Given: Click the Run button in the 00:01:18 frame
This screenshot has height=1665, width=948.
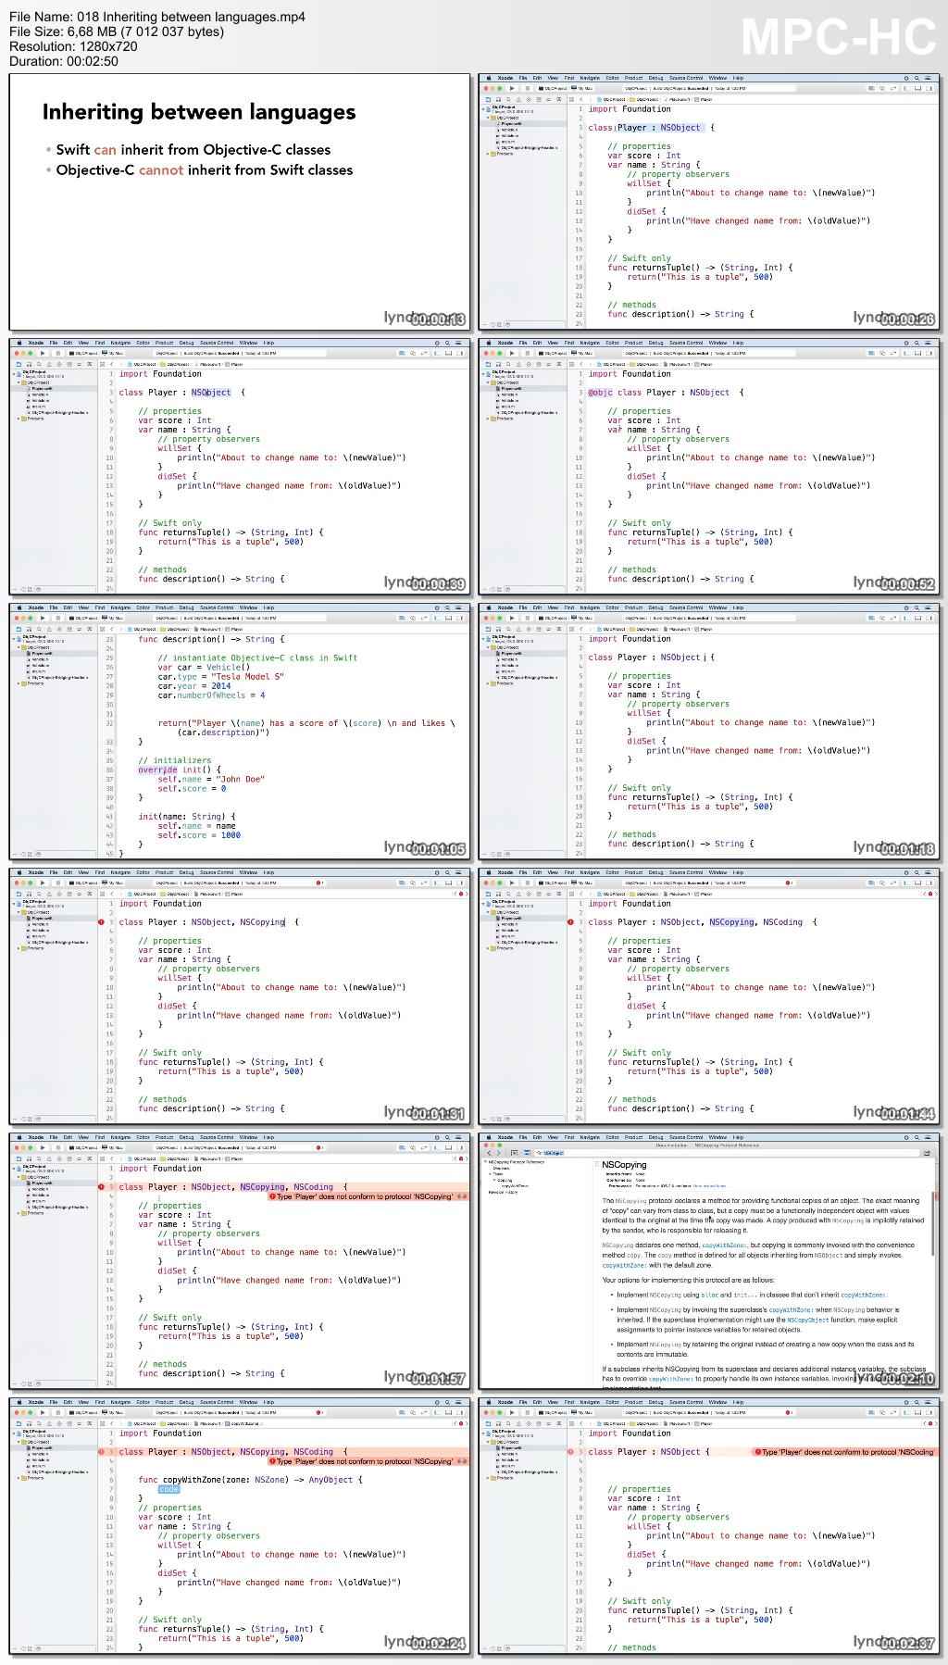Looking at the screenshot, I should click(511, 618).
